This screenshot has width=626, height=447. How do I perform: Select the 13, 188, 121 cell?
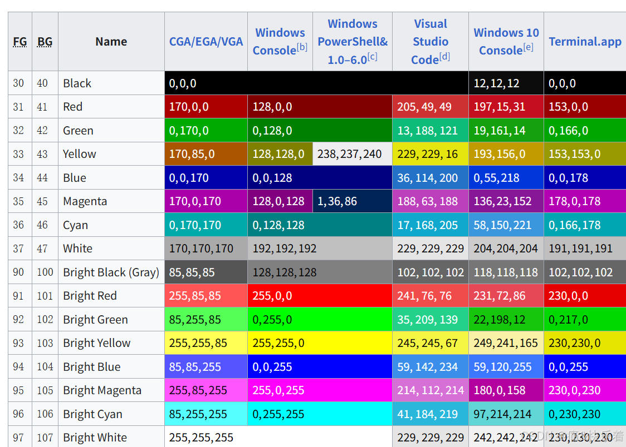click(431, 130)
